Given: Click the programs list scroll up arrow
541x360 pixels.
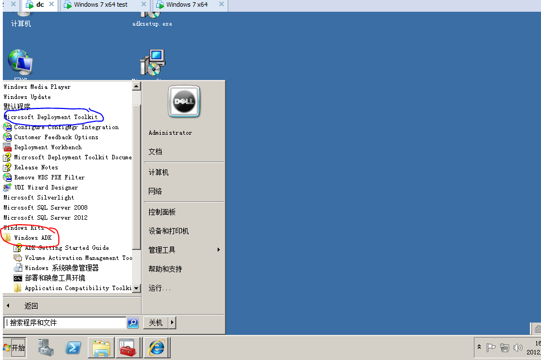Looking at the screenshot, I should point(137,86).
